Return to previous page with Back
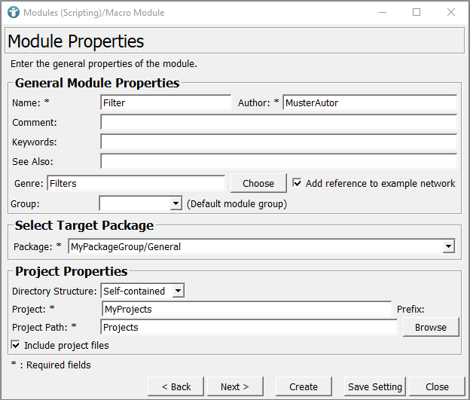 pos(175,386)
